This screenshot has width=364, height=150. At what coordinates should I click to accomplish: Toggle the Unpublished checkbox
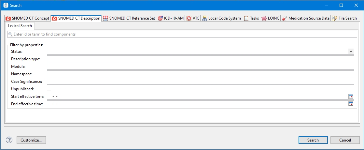tap(49, 89)
